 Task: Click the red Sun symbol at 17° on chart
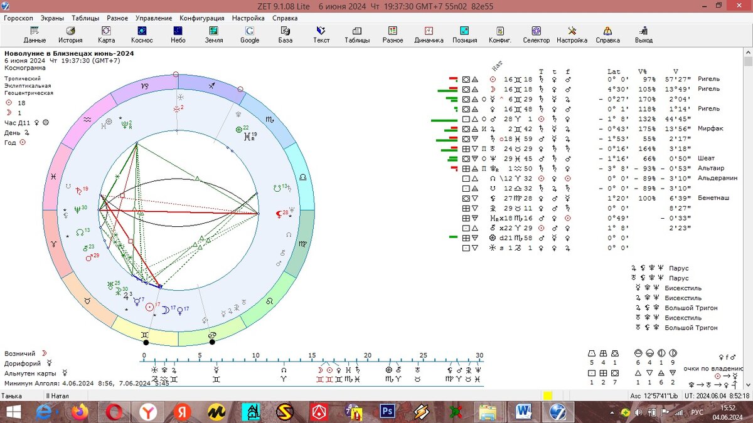pyautogui.click(x=149, y=308)
